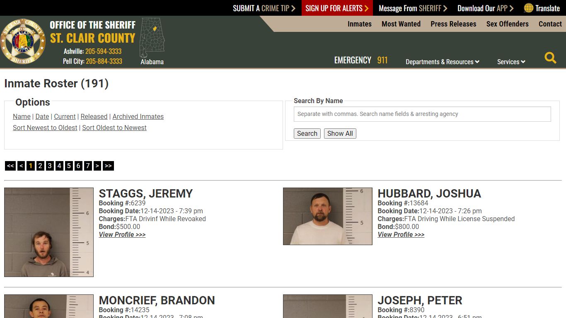Screen dimensions: 566x318
Task: Go to page 4 of roster
Action: tap(59, 166)
